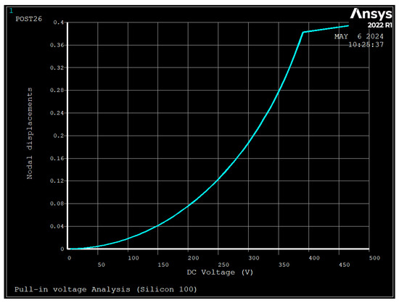Click the window number '1' in corner
Image resolution: width=399 pixels, height=303 pixels.
(x=11, y=11)
